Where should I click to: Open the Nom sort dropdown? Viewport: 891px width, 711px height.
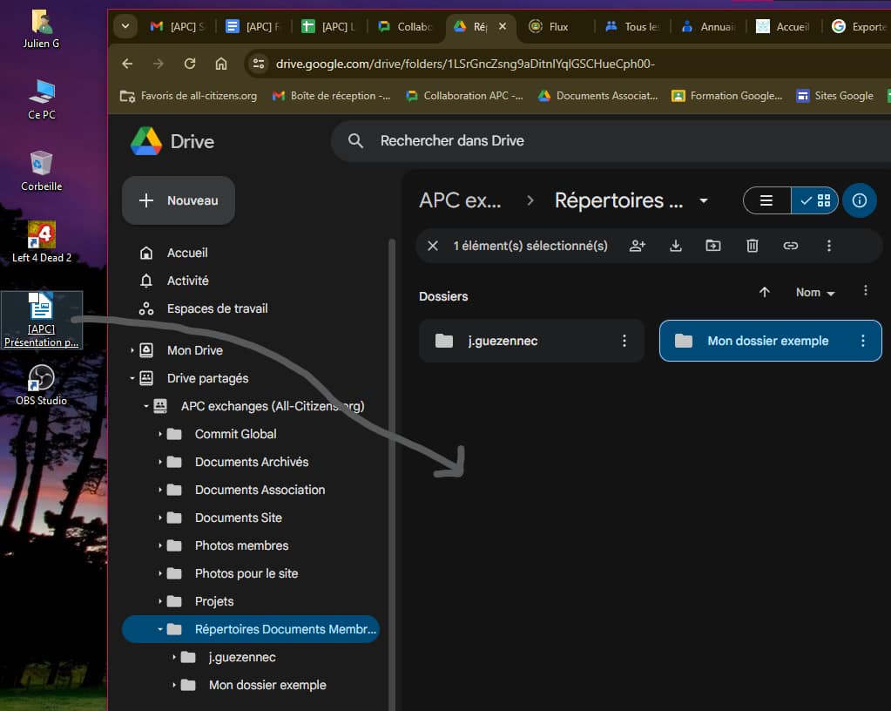point(815,293)
